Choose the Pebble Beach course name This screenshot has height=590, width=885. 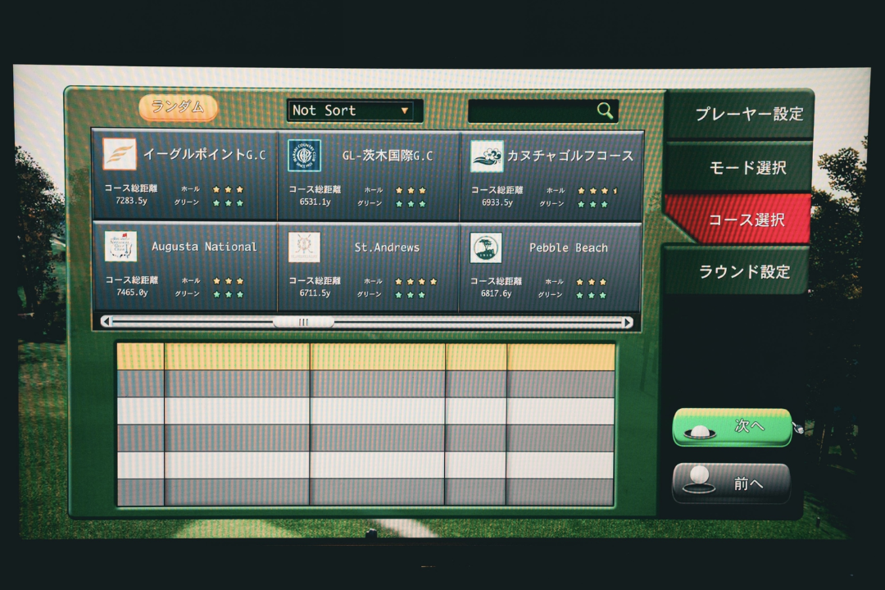pyautogui.click(x=569, y=247)
